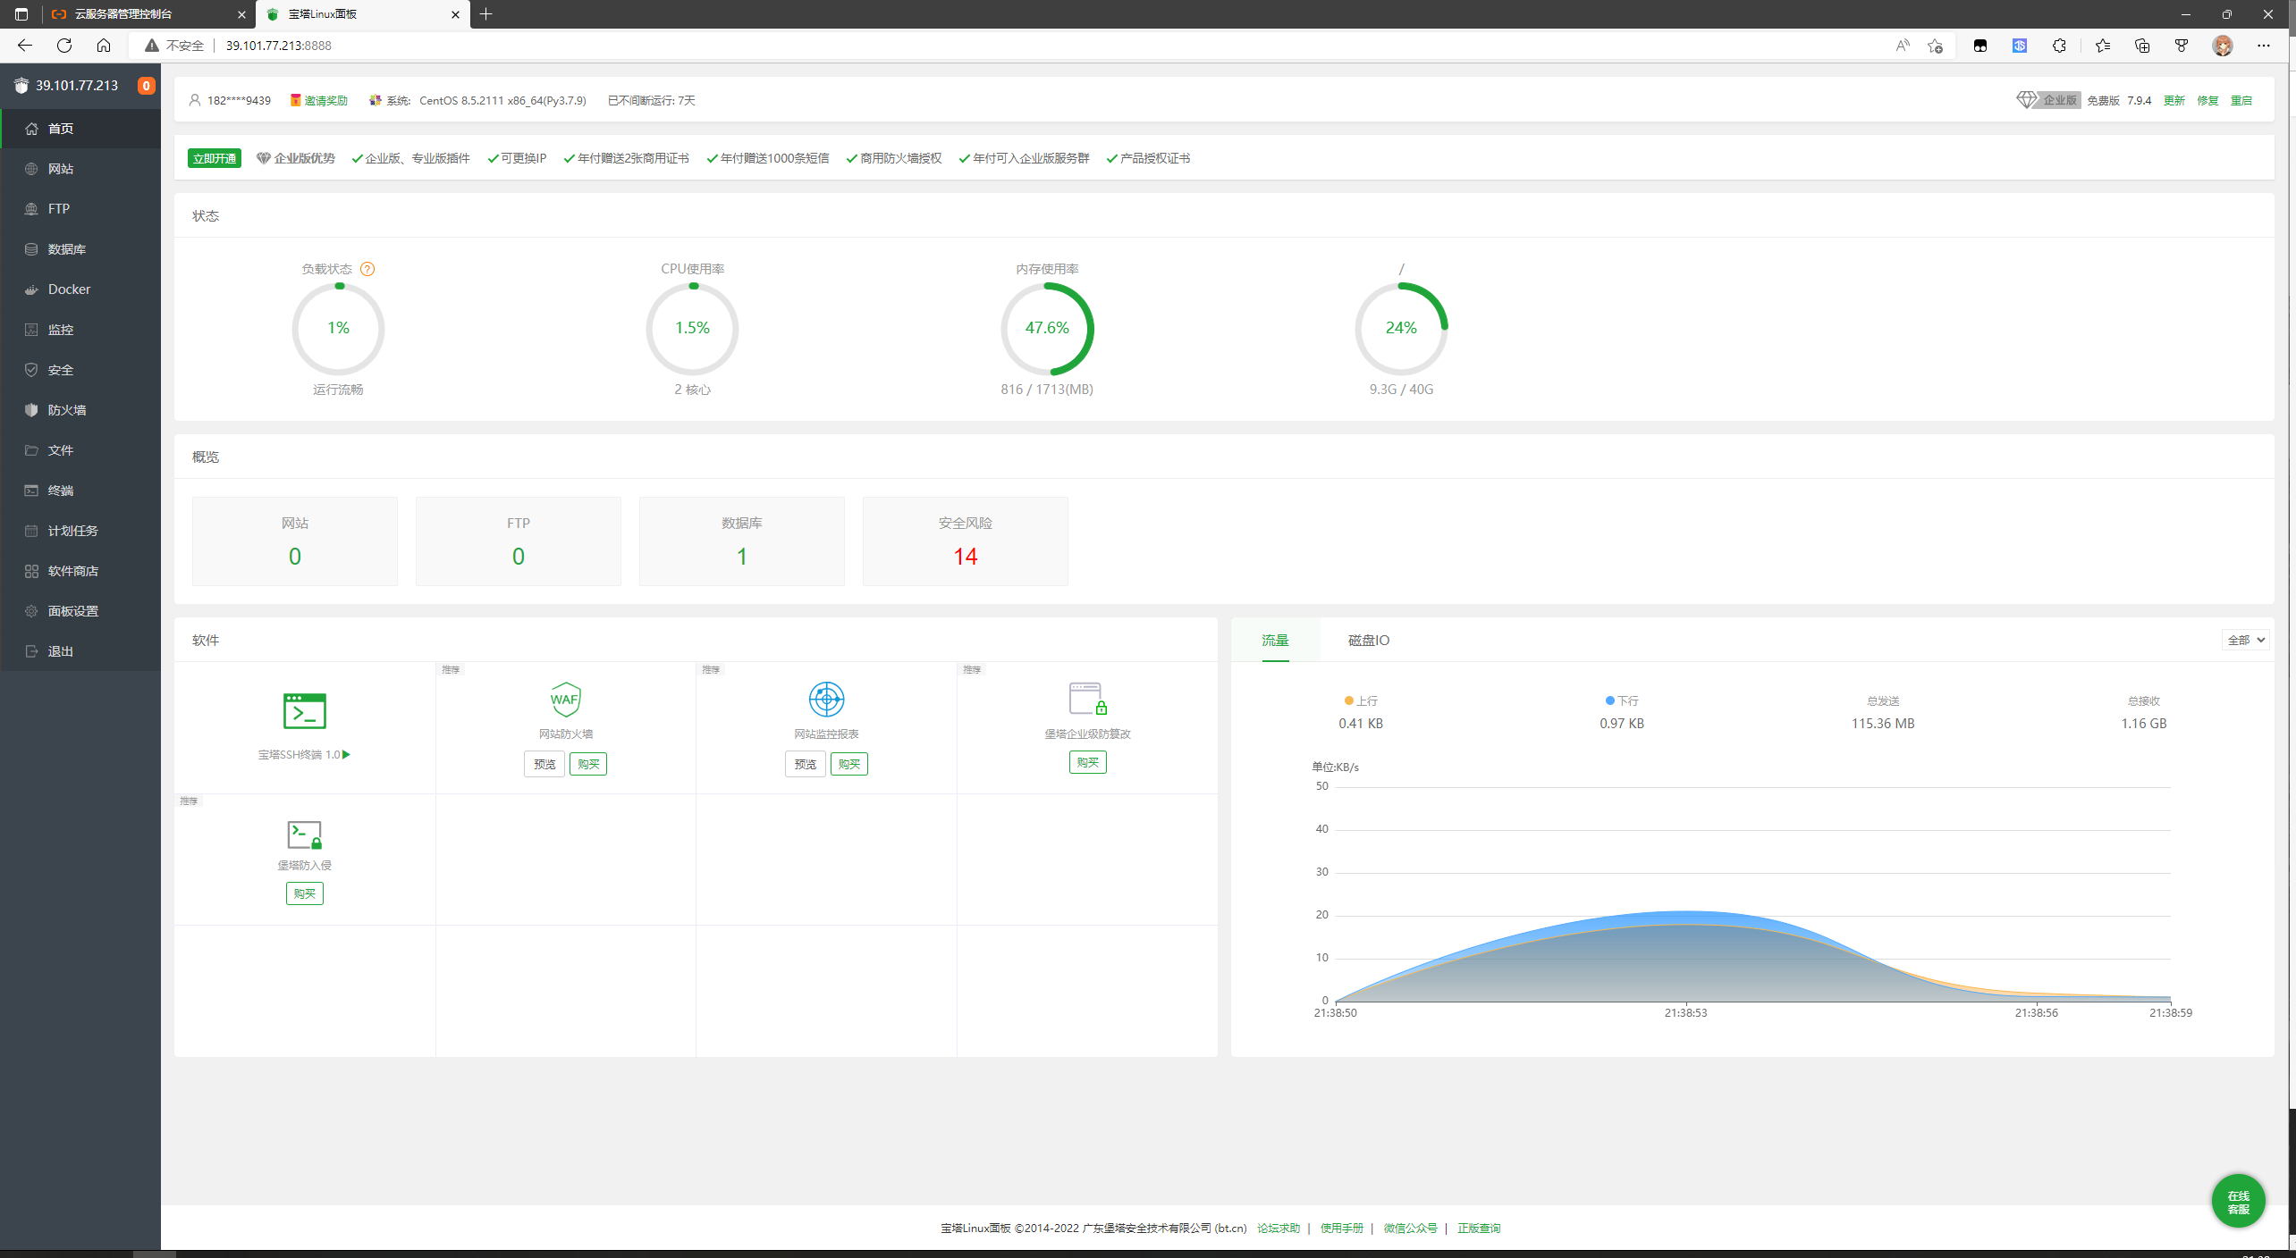Switch to the 磁盘IO tab
Viewport: 2296px width, 1258px height.
pos(1369,641)
